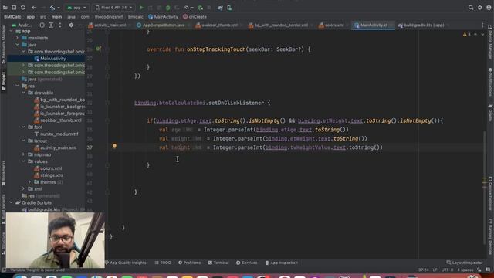Click the Sync Project with Gradle icon

tap(220, 8)
